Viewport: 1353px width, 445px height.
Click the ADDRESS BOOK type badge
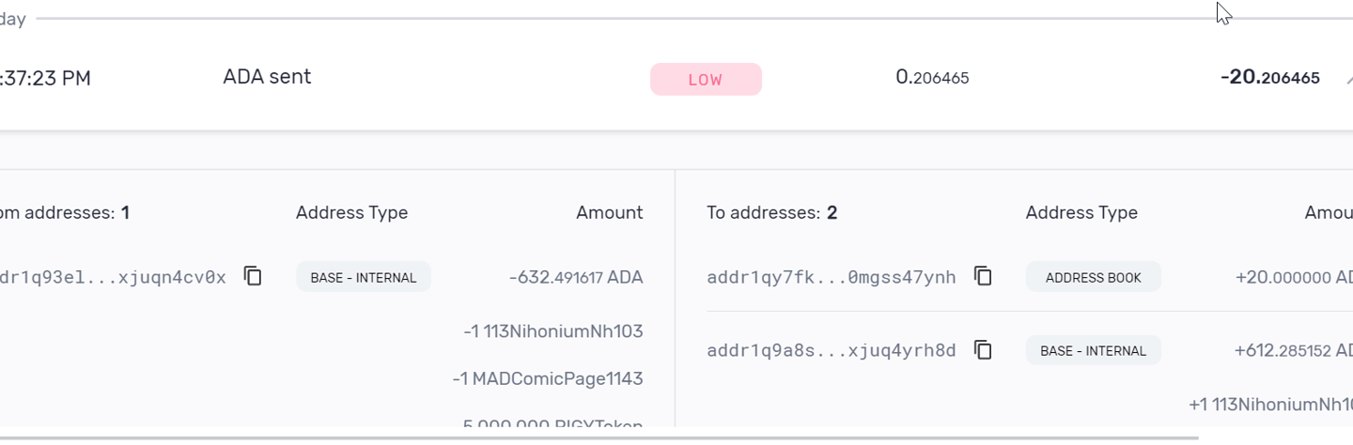click(1093, 277)
